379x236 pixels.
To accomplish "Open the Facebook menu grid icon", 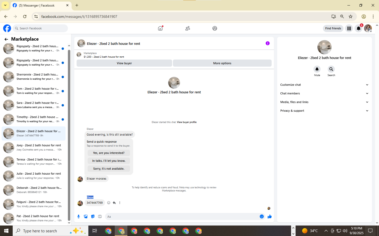I will pos(349,28).
